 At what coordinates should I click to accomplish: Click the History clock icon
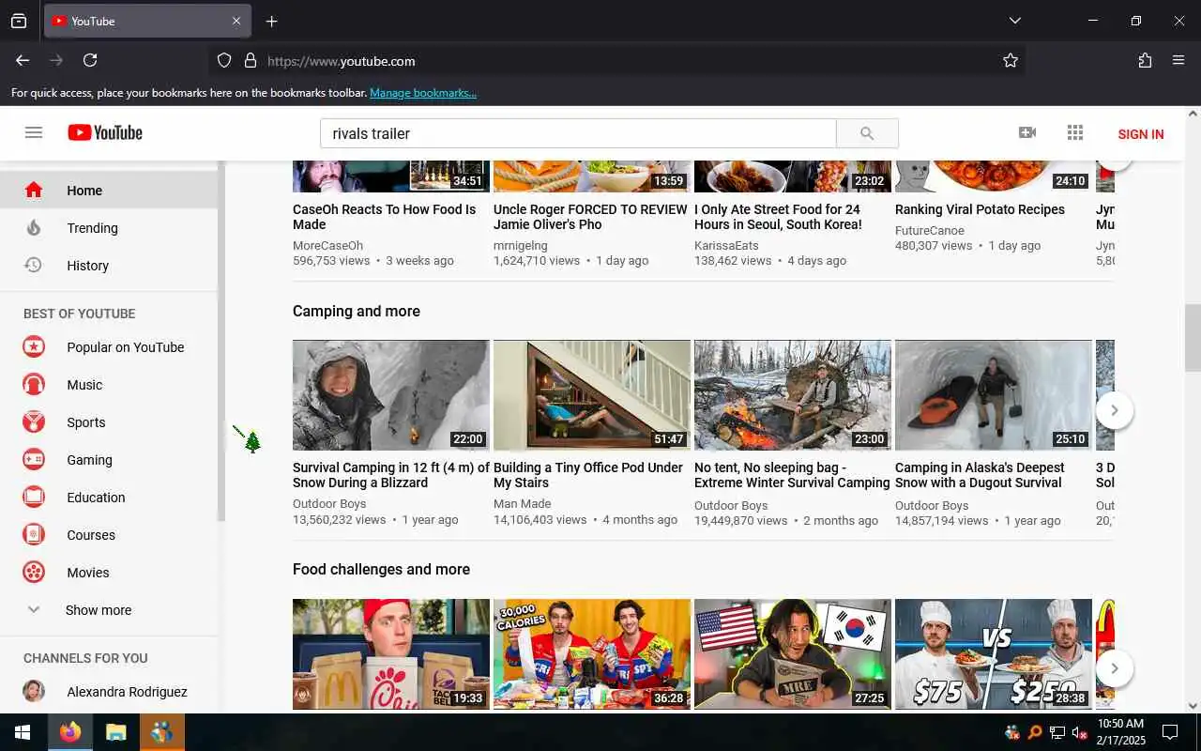[x=34, y=265]
